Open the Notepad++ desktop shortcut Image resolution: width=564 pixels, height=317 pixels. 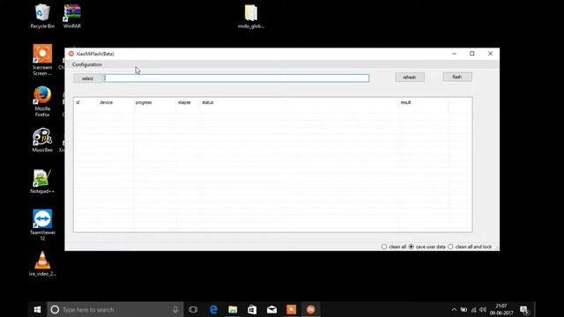tap(42, 181)
